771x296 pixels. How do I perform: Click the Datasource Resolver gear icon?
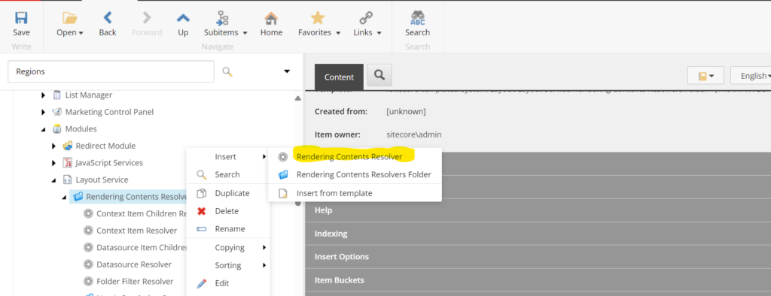point(89,264)
